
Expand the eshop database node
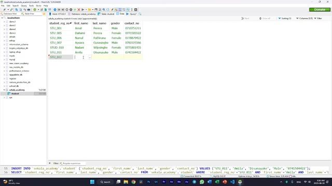click(4, 41)
